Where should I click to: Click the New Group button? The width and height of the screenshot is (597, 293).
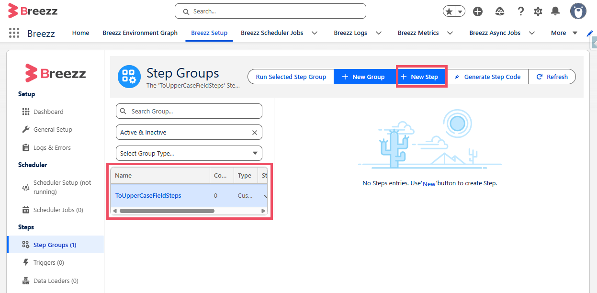365,77
